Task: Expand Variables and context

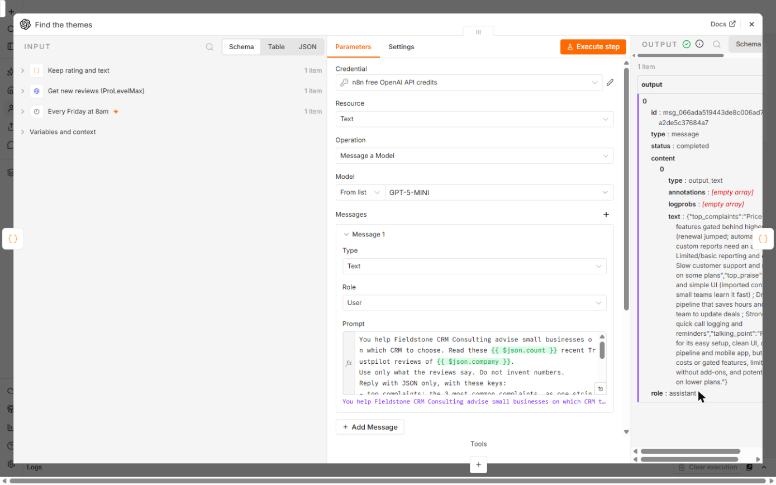Action: (22, 132)
